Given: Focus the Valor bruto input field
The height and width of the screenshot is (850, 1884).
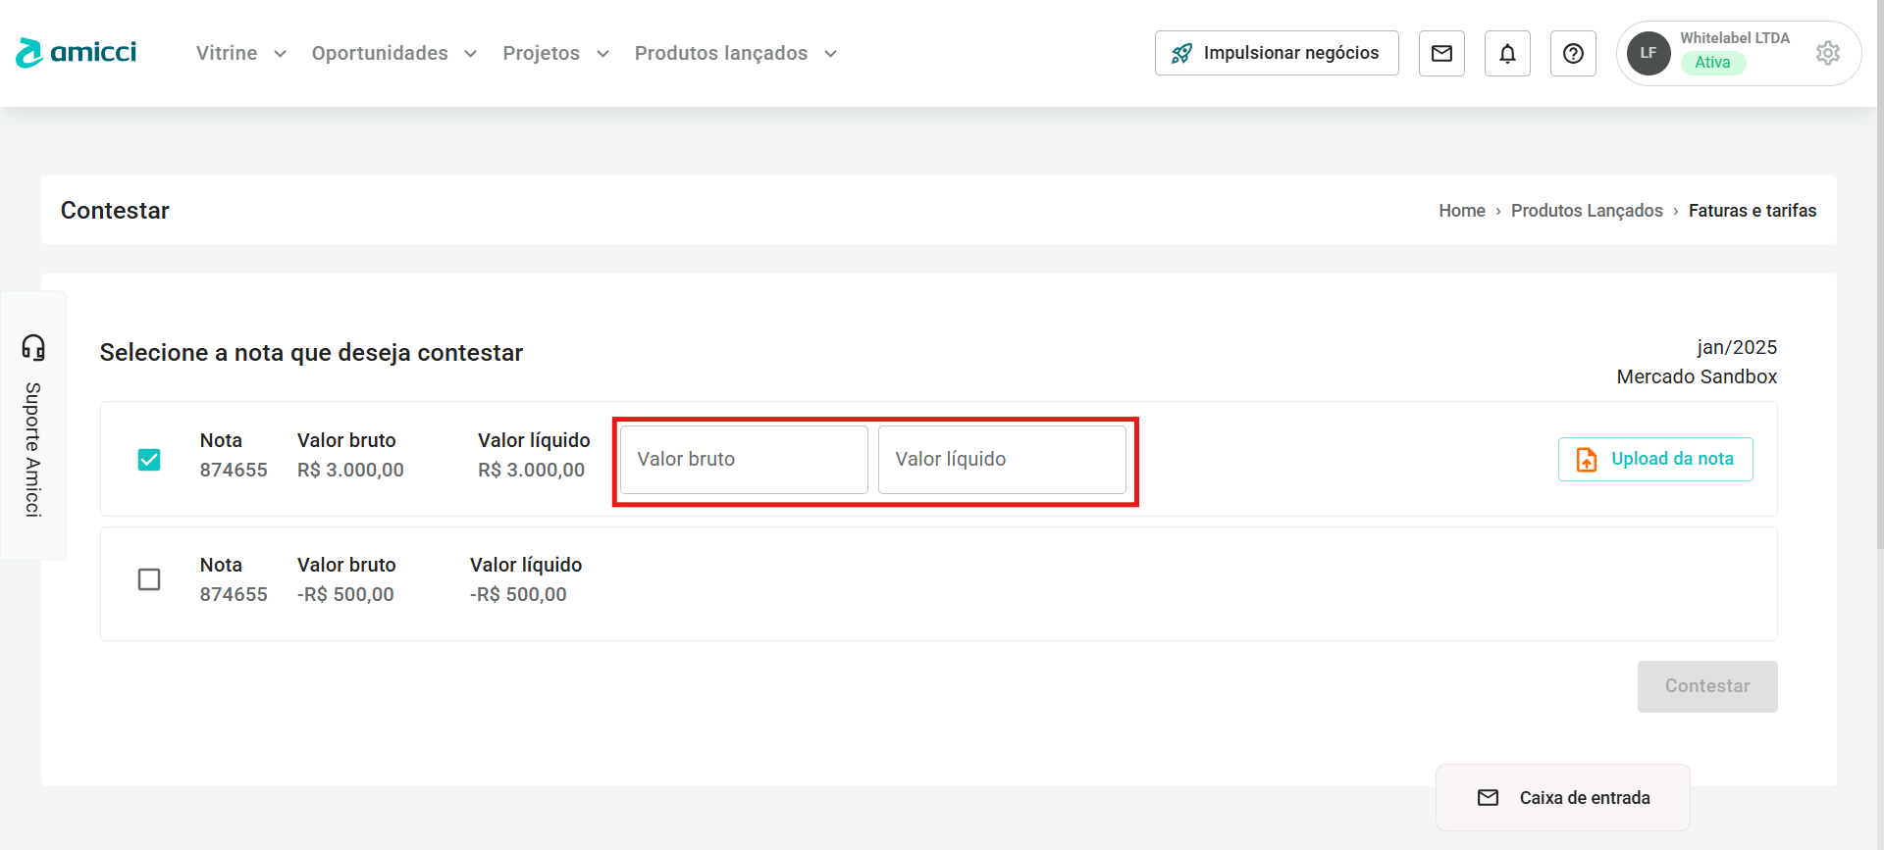Looking at the screenshot, I should pyautogui.click(x=744, y=459).
